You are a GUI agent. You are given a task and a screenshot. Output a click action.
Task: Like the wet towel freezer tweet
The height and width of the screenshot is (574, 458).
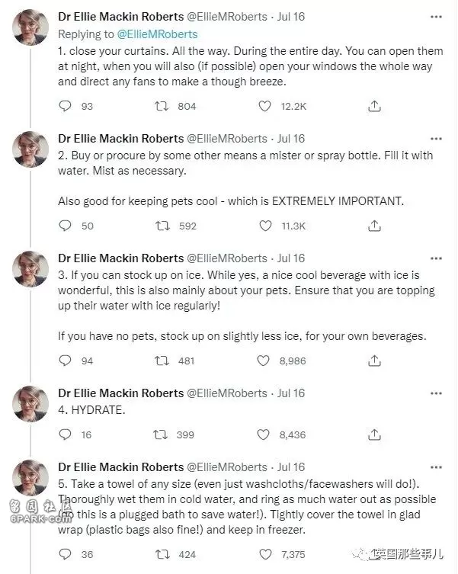pos(265,555)
